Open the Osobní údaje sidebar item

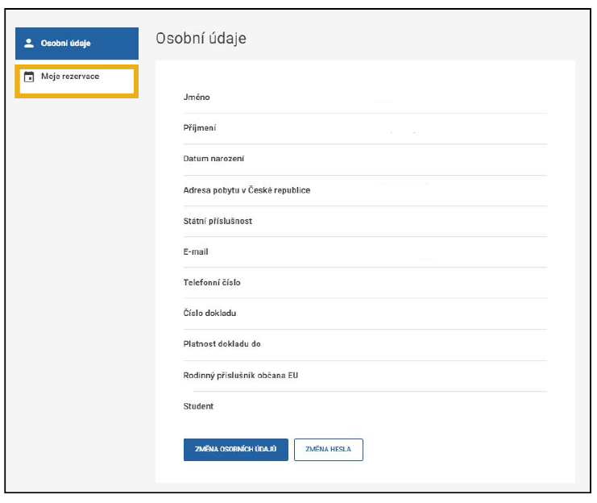(77, 44)
